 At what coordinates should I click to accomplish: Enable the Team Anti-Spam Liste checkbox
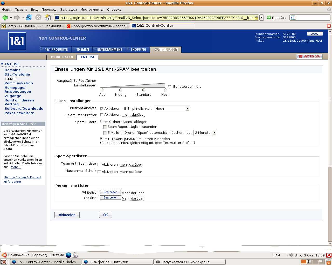click(99, 164)
